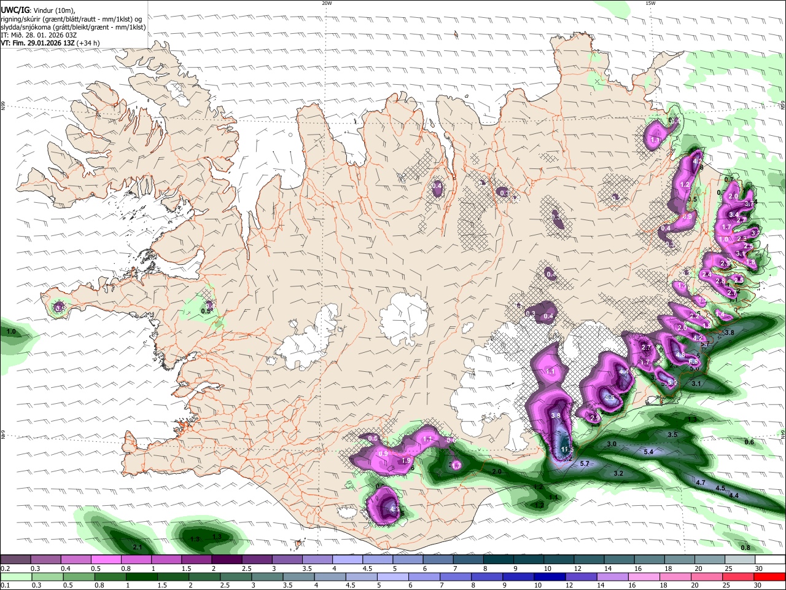Pick darkest purple snow-scale swatch at 2
786x590 pixels.
coord(227,560)
